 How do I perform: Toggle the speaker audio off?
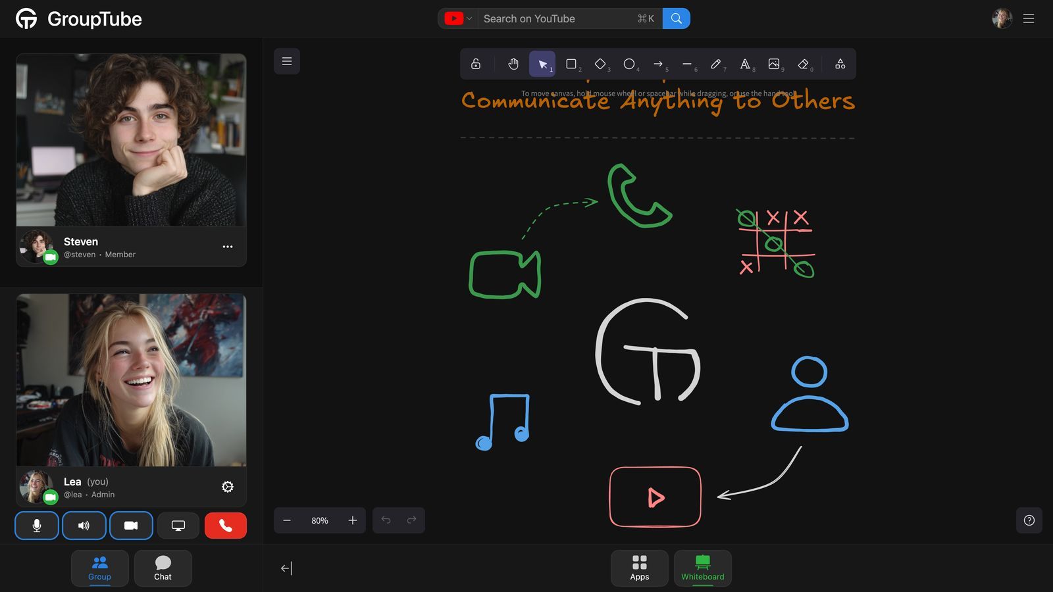pos(84,526)
